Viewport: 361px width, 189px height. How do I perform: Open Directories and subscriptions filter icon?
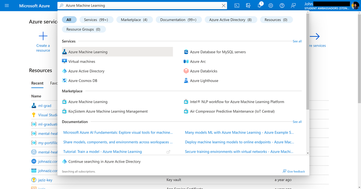(x=248, y=5)
